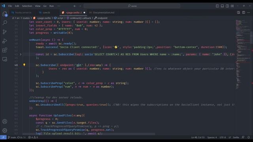Toggle the bottom panel layout icon

(222, 6)
